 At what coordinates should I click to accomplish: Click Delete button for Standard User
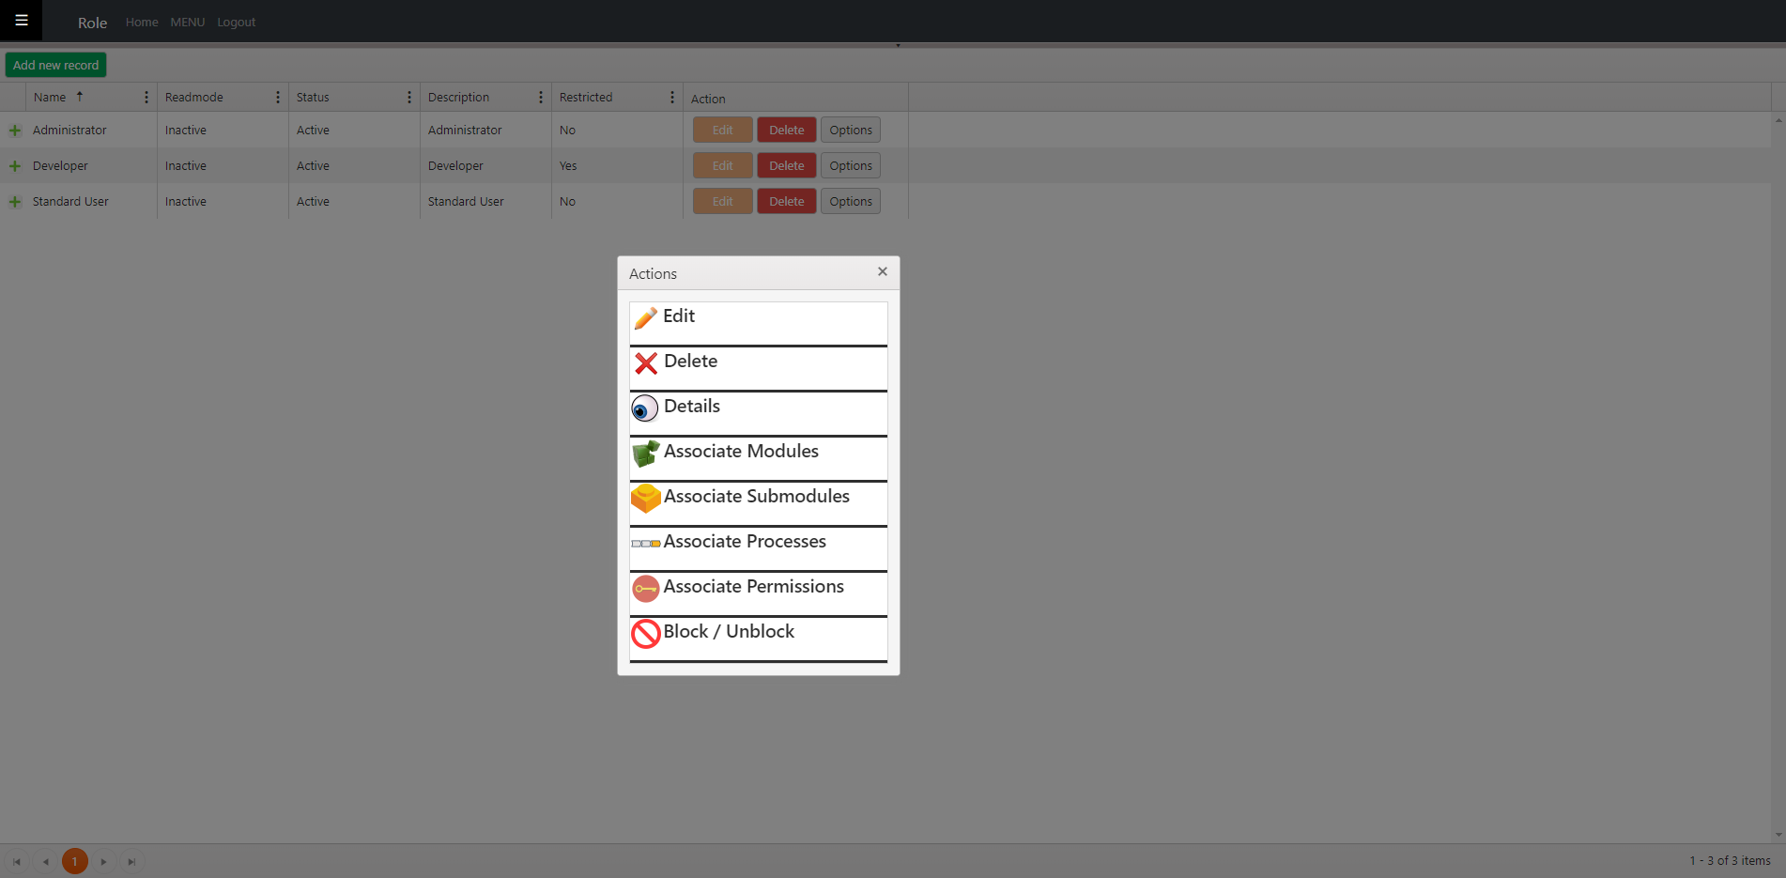[787, 202]
